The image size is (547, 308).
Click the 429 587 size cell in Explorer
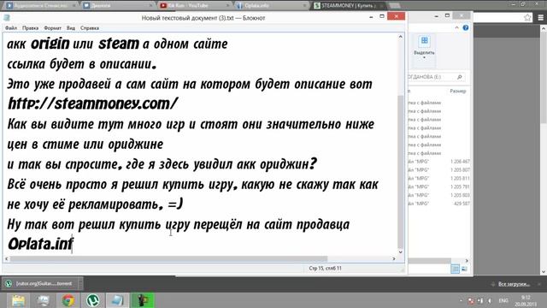click(x=462, y=204)
